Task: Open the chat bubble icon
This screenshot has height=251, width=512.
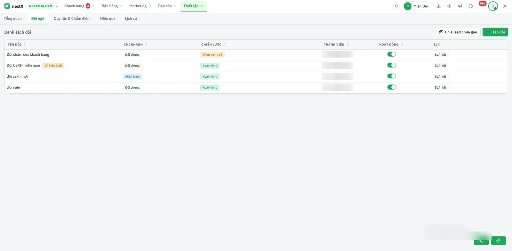Action: [x=470, y=6]
